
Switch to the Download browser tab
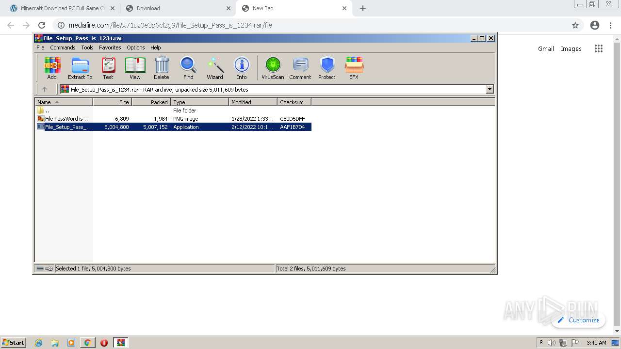click(178, 8)
